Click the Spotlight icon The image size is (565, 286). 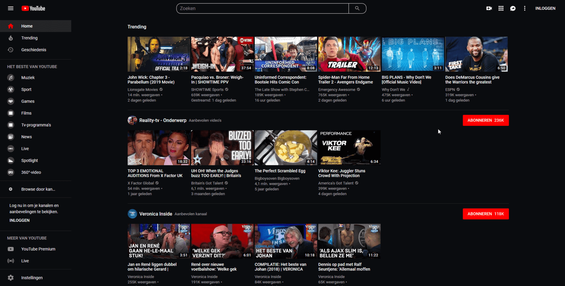coord(11,161)
